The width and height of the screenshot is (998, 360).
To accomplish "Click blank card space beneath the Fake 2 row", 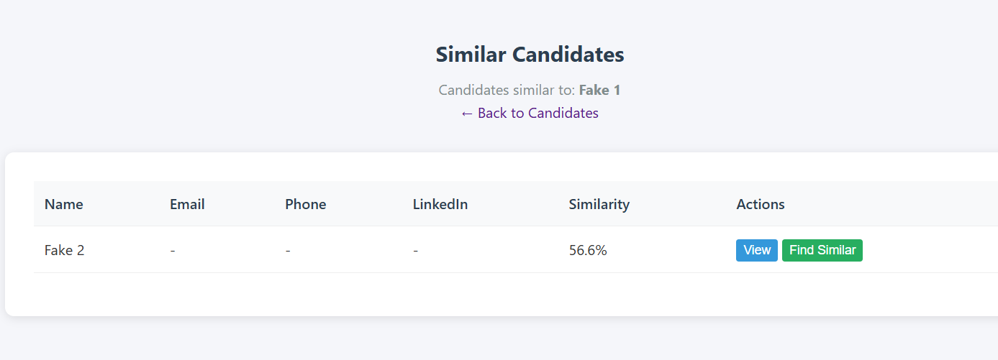I will [432, 295].
